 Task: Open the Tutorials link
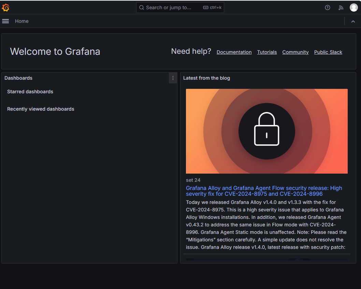point(267,52)
